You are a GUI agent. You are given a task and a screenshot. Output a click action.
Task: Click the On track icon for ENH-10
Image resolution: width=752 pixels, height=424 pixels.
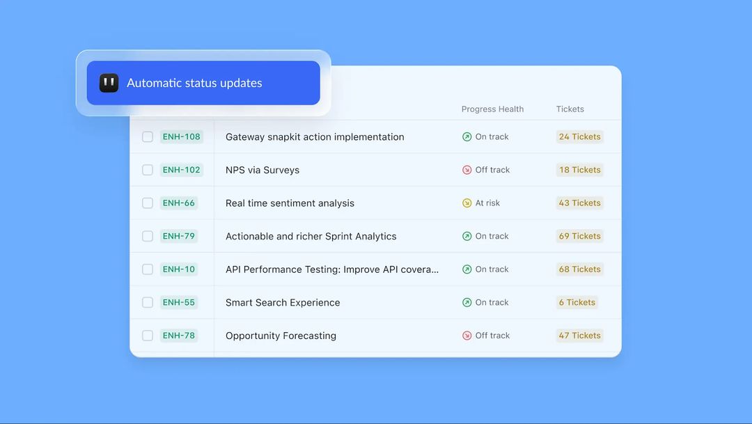(467, 269)
